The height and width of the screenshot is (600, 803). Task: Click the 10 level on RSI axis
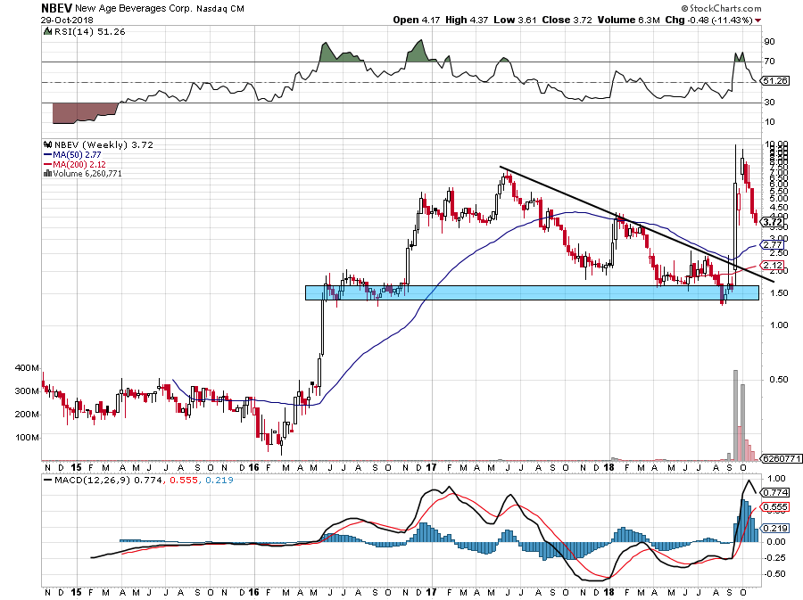point(769,122)
